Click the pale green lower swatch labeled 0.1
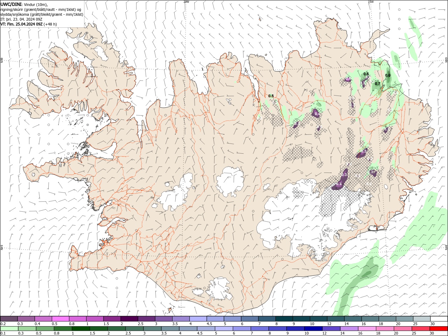 [x=9, y=329]
